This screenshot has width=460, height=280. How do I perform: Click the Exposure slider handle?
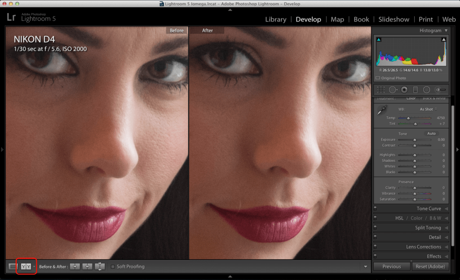click(x=415, y=140)
